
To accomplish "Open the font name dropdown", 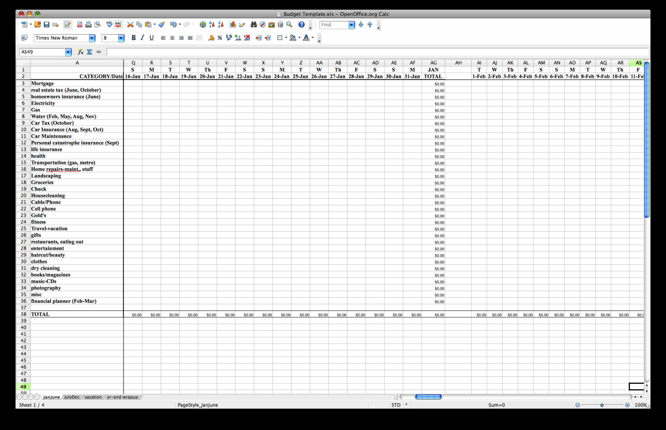I will [92, 38].
